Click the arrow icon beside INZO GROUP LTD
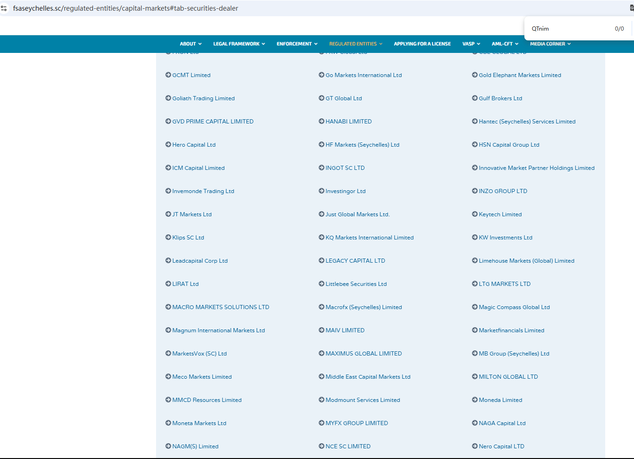634x459 pixels. click(x=475, y=191)
